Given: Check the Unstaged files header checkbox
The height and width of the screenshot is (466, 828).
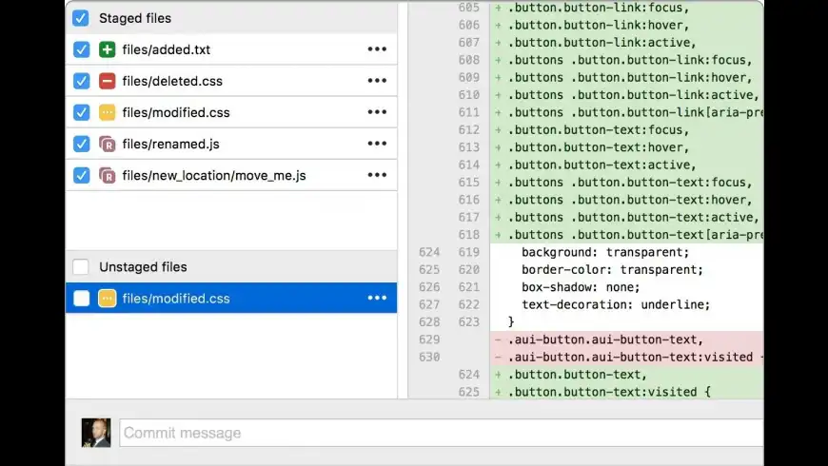Looking at the screenshot, I should pos(81,267).
